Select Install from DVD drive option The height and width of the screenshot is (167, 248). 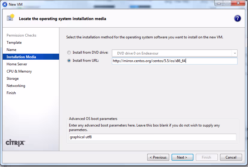69,52
